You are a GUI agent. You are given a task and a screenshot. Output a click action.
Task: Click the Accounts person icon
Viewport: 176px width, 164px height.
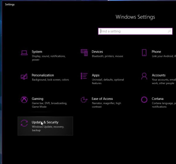[144, 76]
